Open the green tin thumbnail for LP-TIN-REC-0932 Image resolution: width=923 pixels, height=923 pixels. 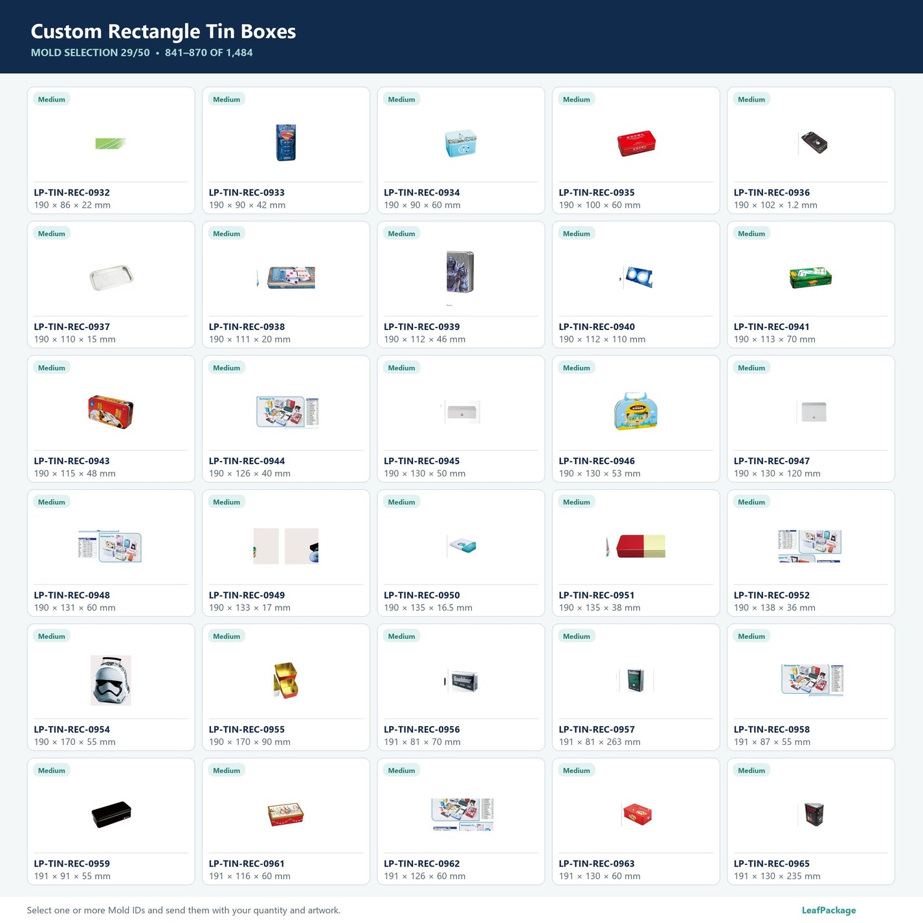click(x=111, y=144)
